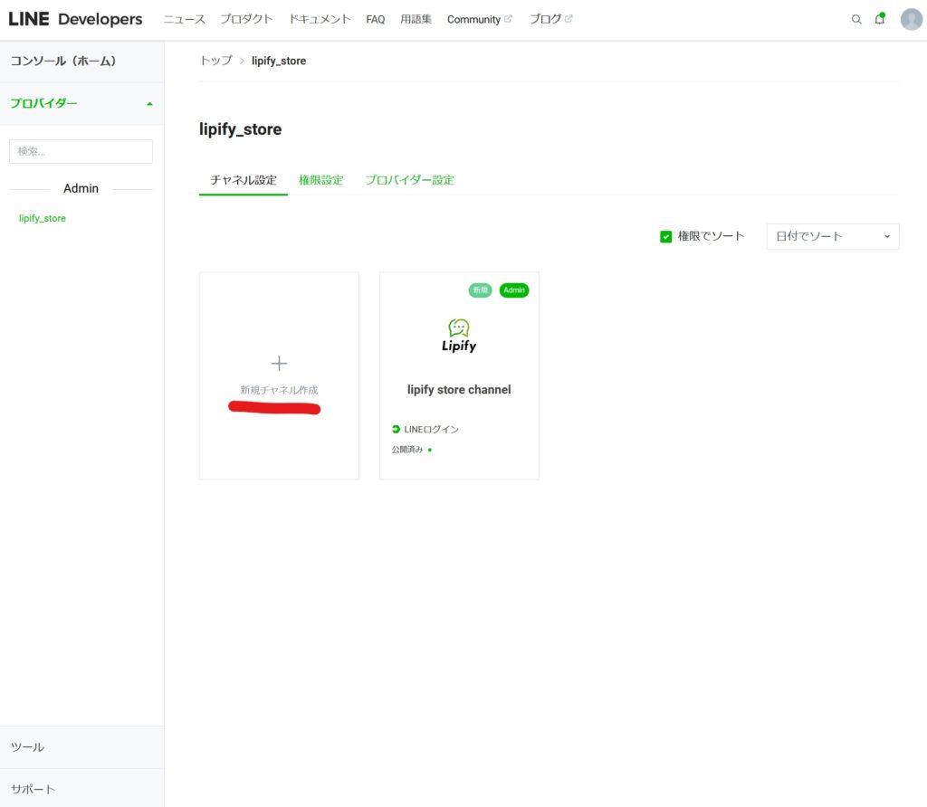This screenshot has height=807, width=927.
Task: Open the user profile avatar
Action: pos(911,20)
